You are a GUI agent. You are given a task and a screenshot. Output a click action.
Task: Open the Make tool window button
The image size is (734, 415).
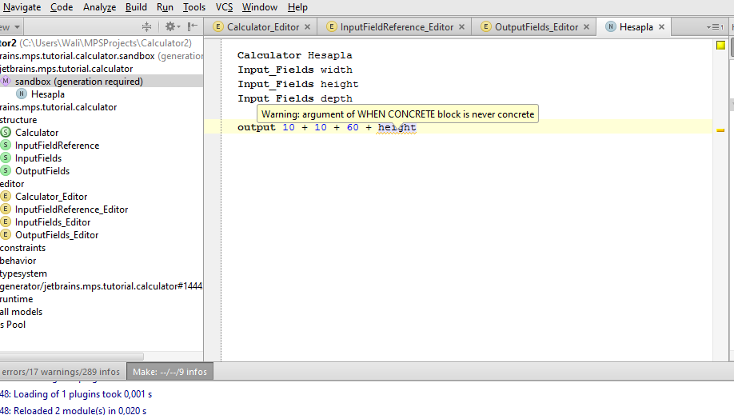[x=170, y=372]
